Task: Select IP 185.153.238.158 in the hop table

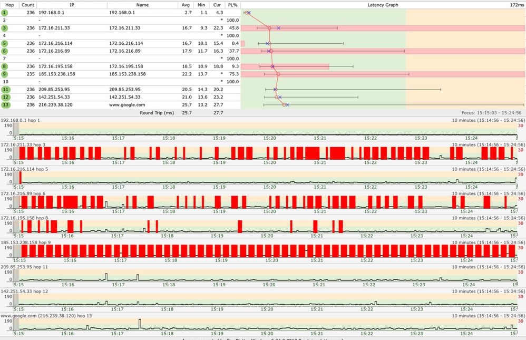Action: point(57,74)
